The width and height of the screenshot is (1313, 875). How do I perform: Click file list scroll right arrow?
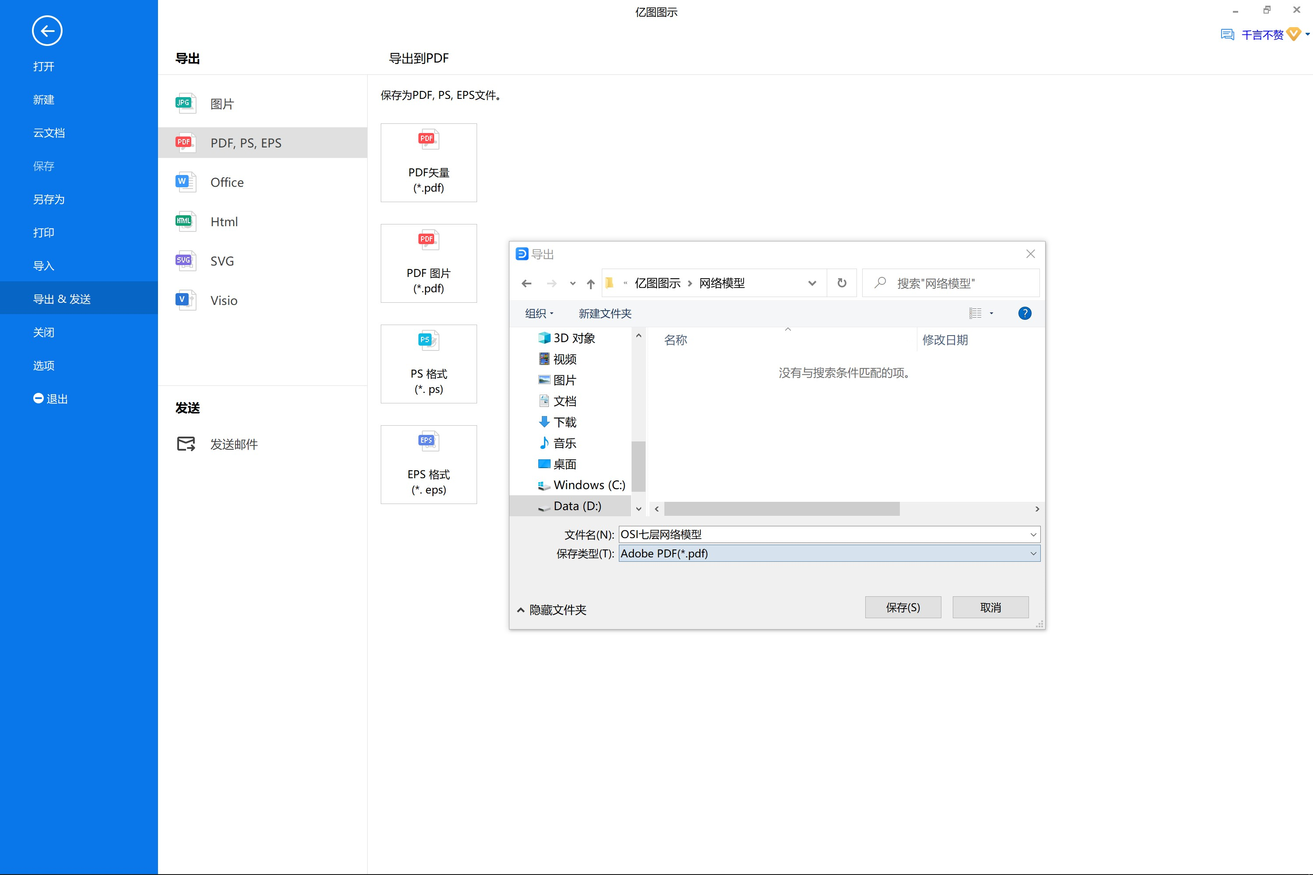click(x=1037, y=509)
